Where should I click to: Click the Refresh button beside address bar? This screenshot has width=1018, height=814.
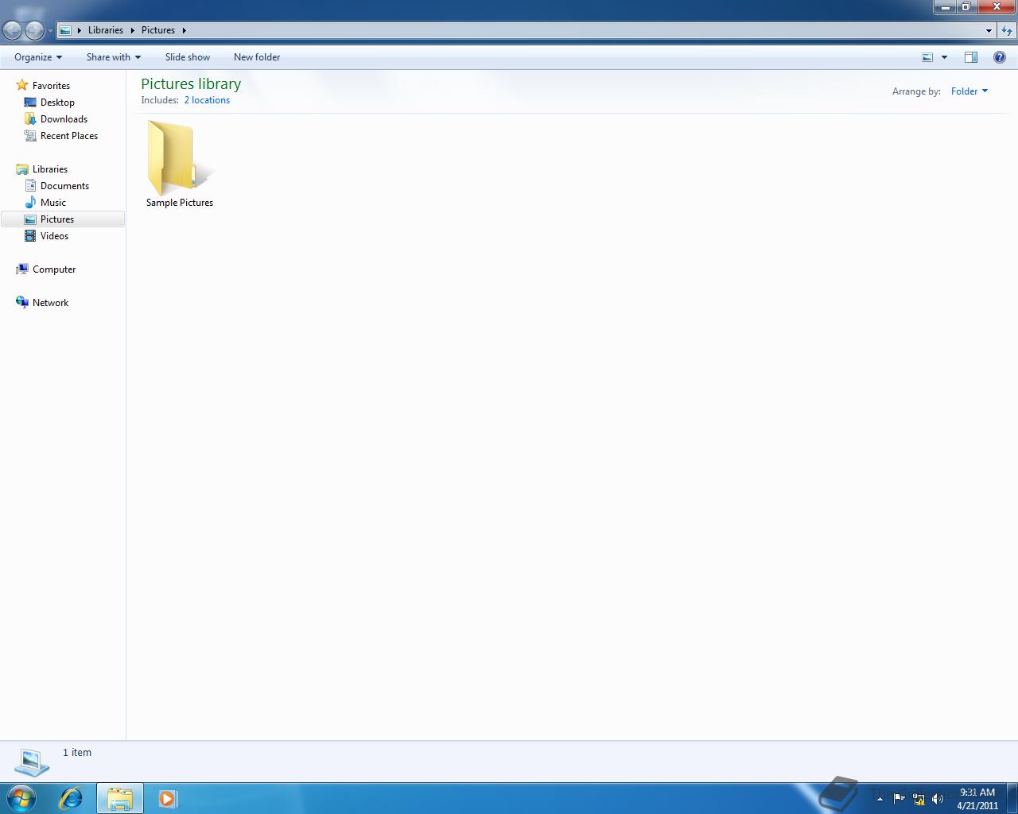coord(1007,30)
